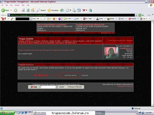Open the Search pane from the toolbar
The height and width of the screenshot is (115, 154).
[x=41, y=10]
